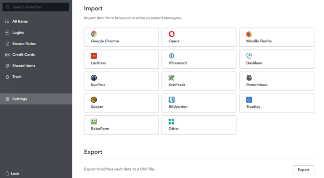Show Credit Cards list

[x=23, y=55]
